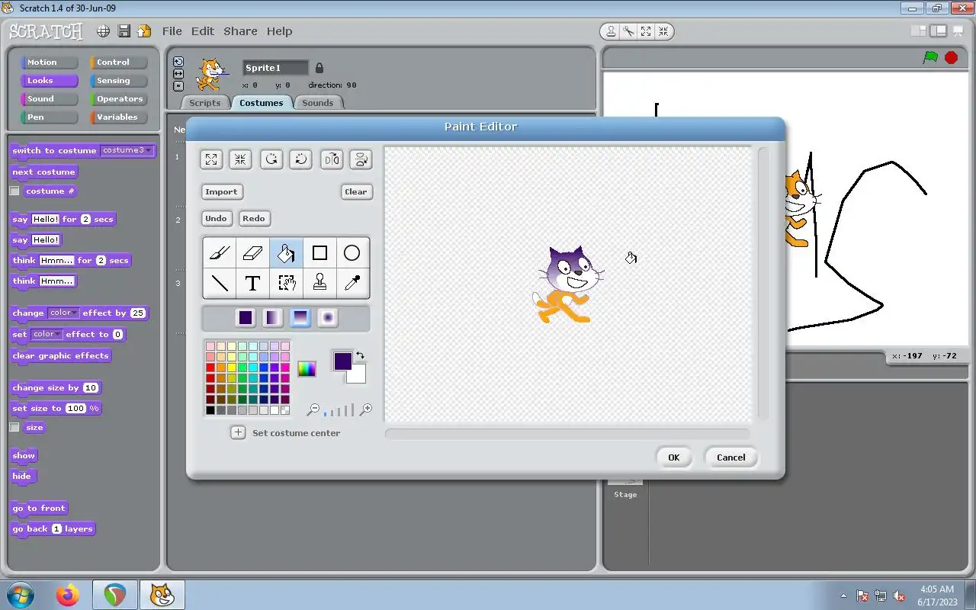The width and height of the screenshot is (976, 610).
Task: Select the horizontal gradient fill mode
Action: [273, 318]
